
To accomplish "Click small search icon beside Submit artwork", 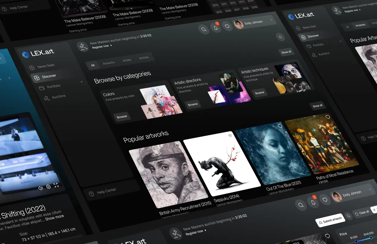I will click(x=348, y=216).
